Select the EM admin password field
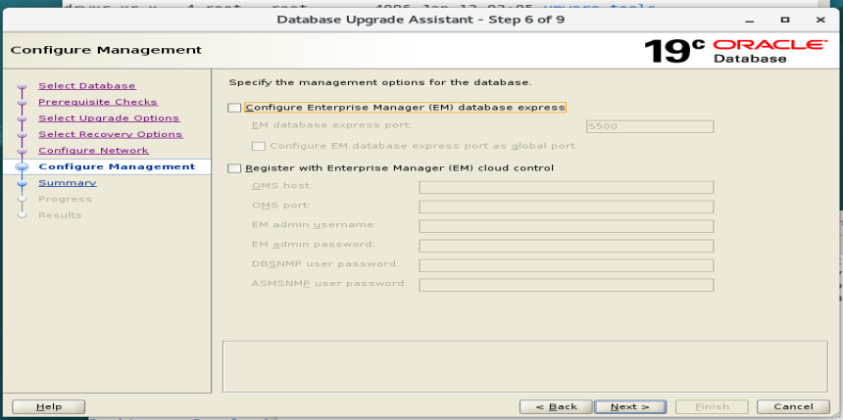 point(567,246)
